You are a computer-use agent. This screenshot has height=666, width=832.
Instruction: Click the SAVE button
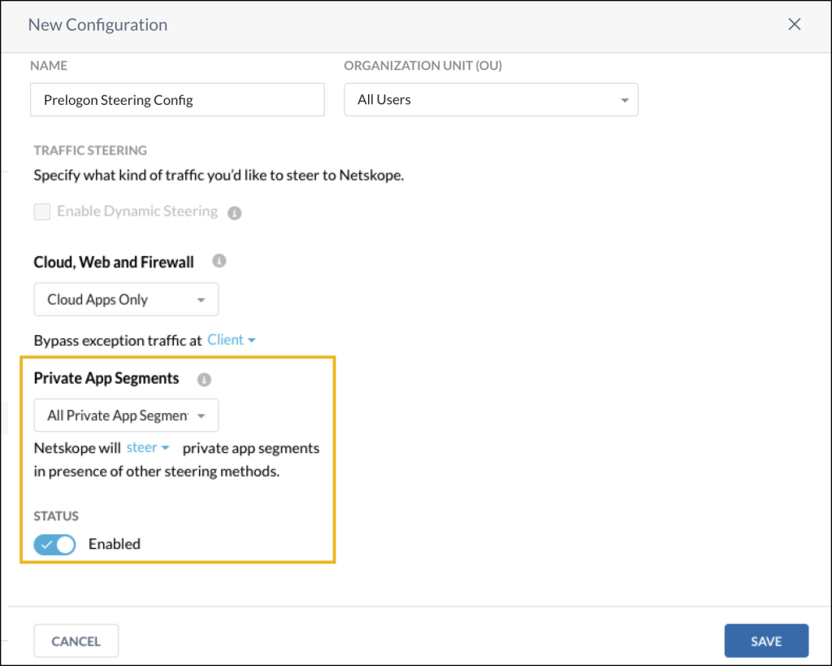pyautogui.click(x=766, y=641)
